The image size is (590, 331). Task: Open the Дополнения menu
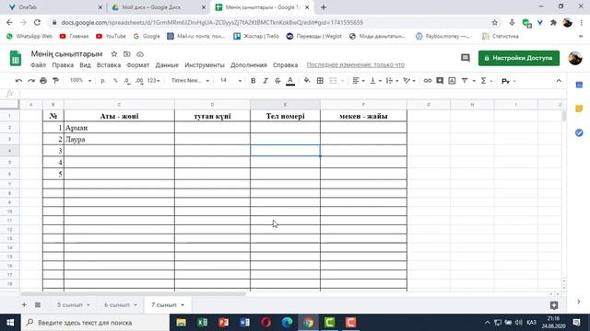248,65
